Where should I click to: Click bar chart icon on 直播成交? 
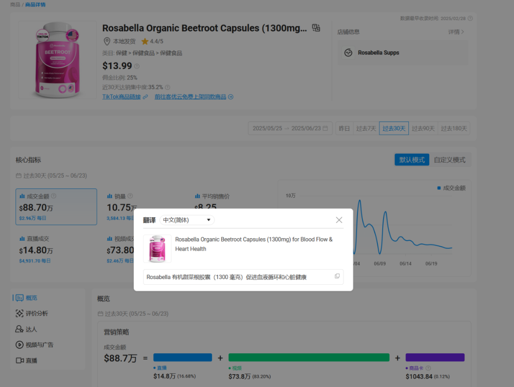pyautogui.click(x=22, y=239)
